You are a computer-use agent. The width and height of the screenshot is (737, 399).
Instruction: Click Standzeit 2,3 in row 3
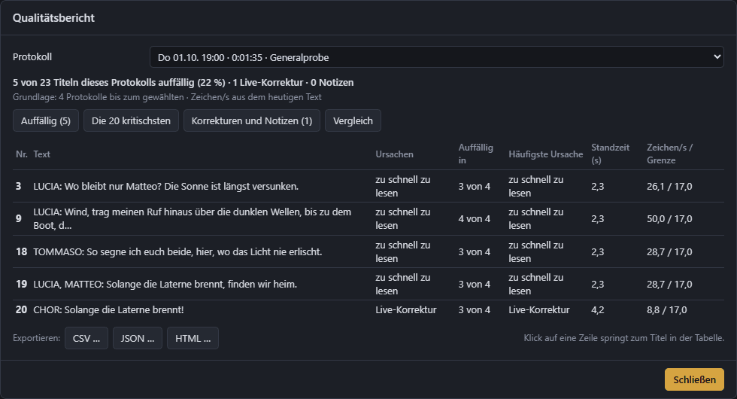pos(598,187)
